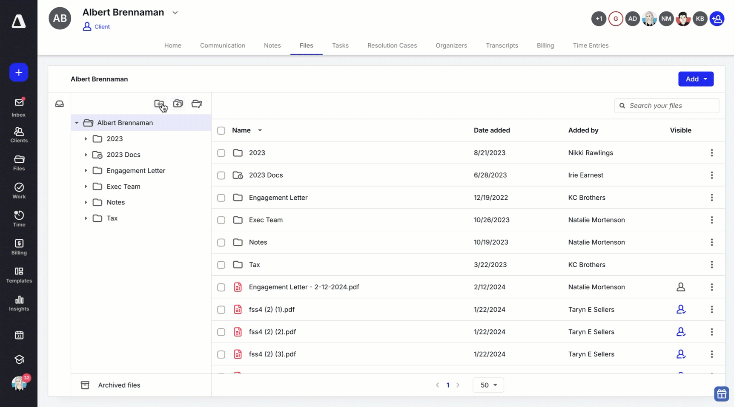Click the blue plus create button

click(19, 73)
